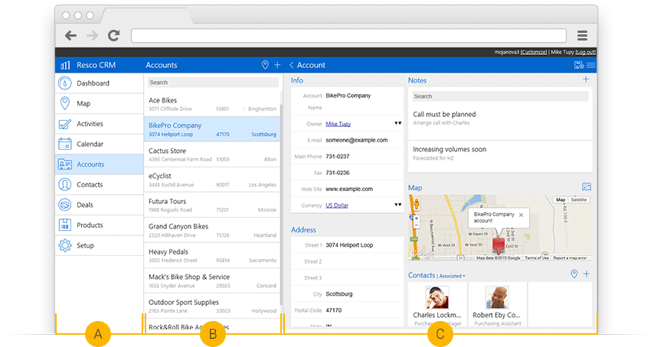Image resolution: width=654 pixels, height=347 pixels.
Task: Click the map pin icon in Accounts header
Action: coord(265,65)
